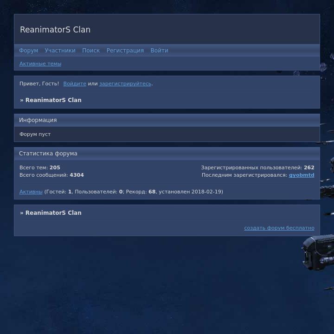This screenshot has height=334, width=334.
Task: Click the Привет, Гость! greeting text
Action: tap(39, 83)
